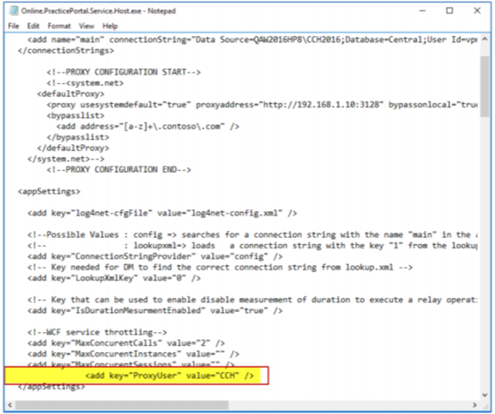Click the opening <bypasslist> tag

[76, 115]
